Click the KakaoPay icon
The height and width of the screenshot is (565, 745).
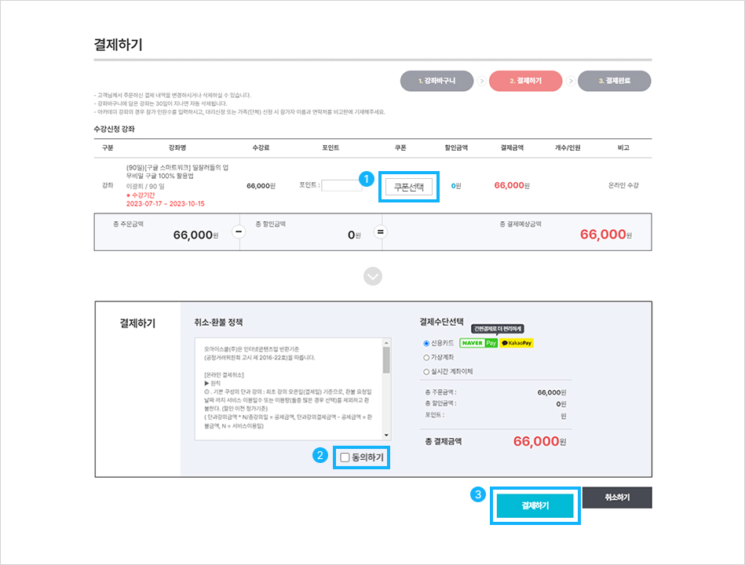[517, 343]
